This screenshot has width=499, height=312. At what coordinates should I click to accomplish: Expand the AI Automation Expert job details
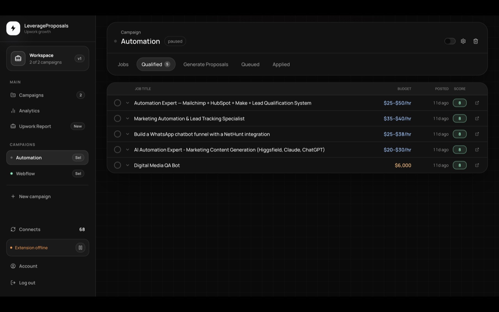point(127,150)
